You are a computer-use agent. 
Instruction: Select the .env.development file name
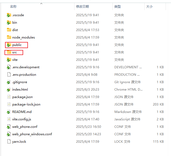tap(26, 67)
